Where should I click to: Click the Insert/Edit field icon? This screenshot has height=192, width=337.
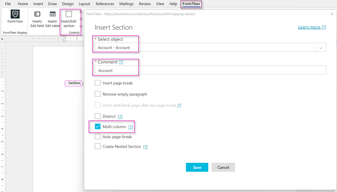click(x=37, y=14)
